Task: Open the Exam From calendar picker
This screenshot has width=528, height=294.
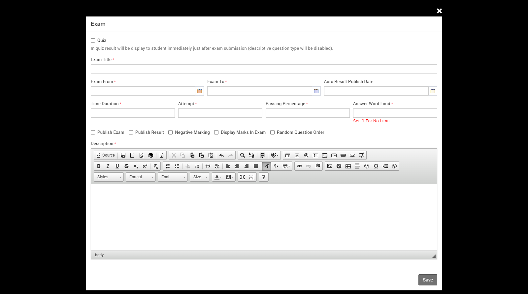Action: (x=200, y=91)
